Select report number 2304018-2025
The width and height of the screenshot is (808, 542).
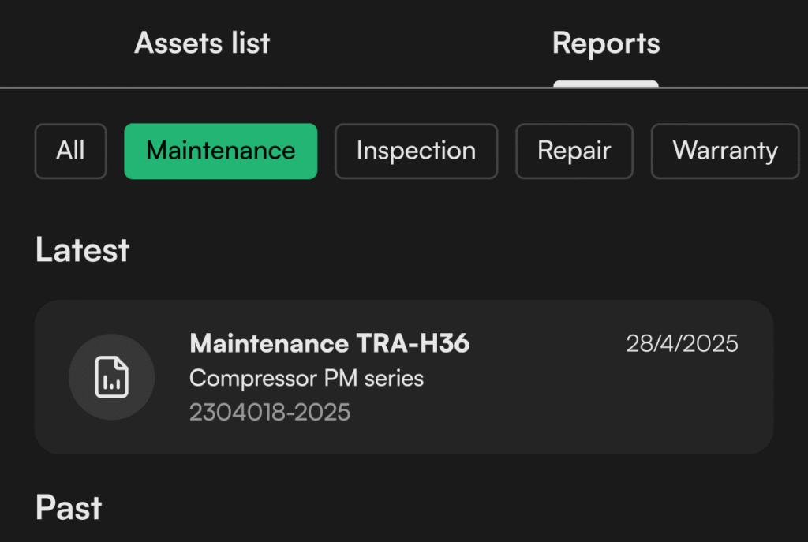270,412
